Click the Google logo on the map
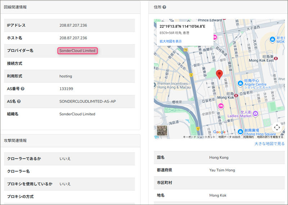Image resolution: width=288 pixels, height=205 pixels. (219, 132)
